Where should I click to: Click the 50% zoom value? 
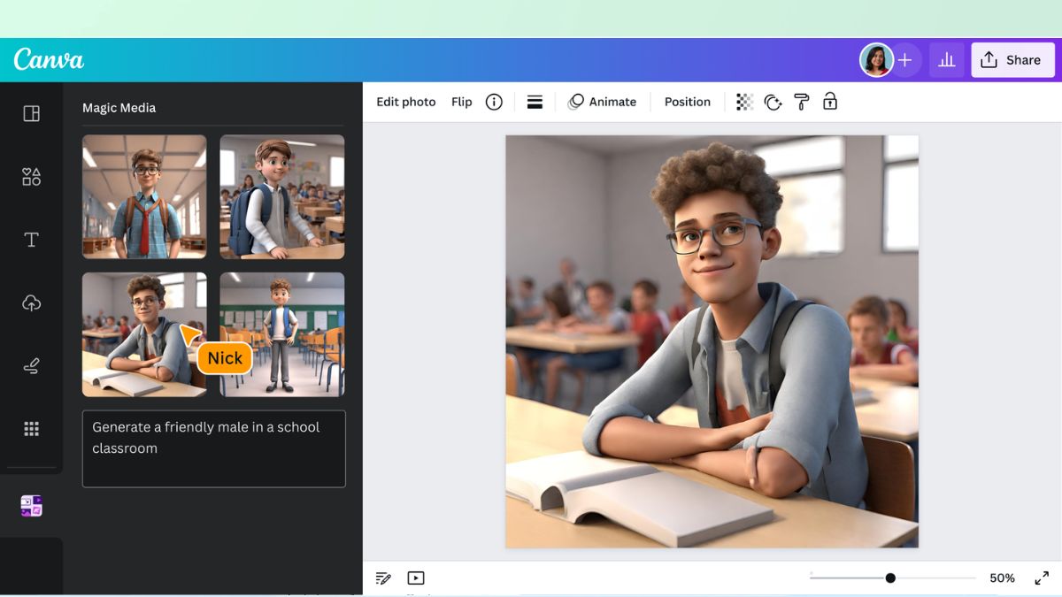1002,578
